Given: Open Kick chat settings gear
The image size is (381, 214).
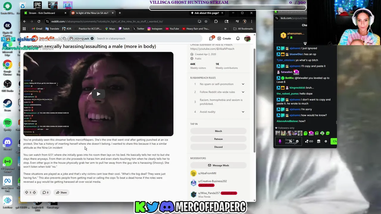Looking at the screenshot, I should pos(326,141).
